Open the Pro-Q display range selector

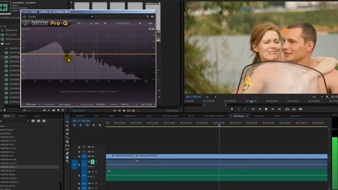point(152,29)
